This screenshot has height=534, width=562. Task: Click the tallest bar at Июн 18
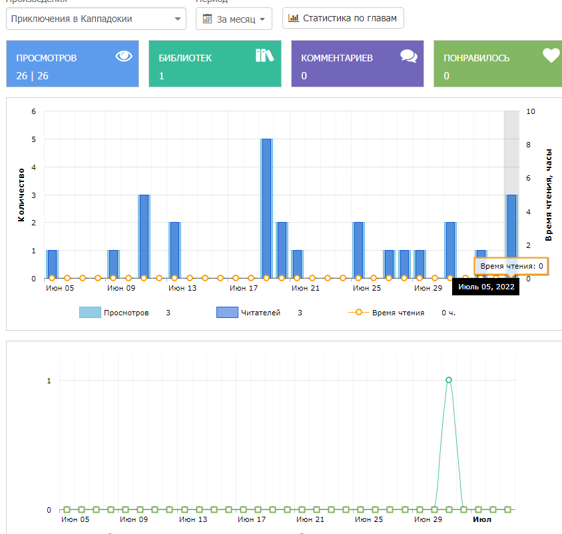coord(266,208)
